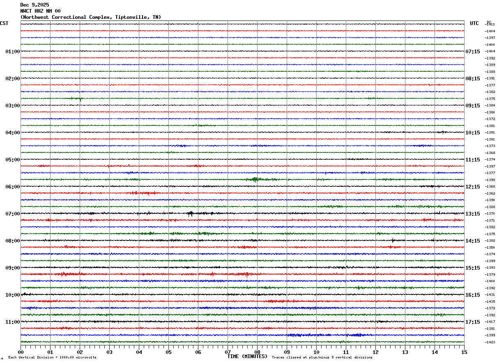Click the TIME (MINUTES) axis title
The height and width of the screenshot is (363, 497).
point(247,356)
